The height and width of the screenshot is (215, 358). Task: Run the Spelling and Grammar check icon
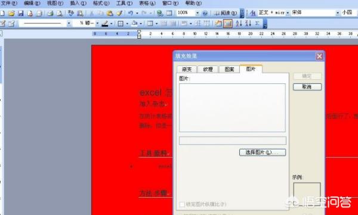click(x=71, y=13)
